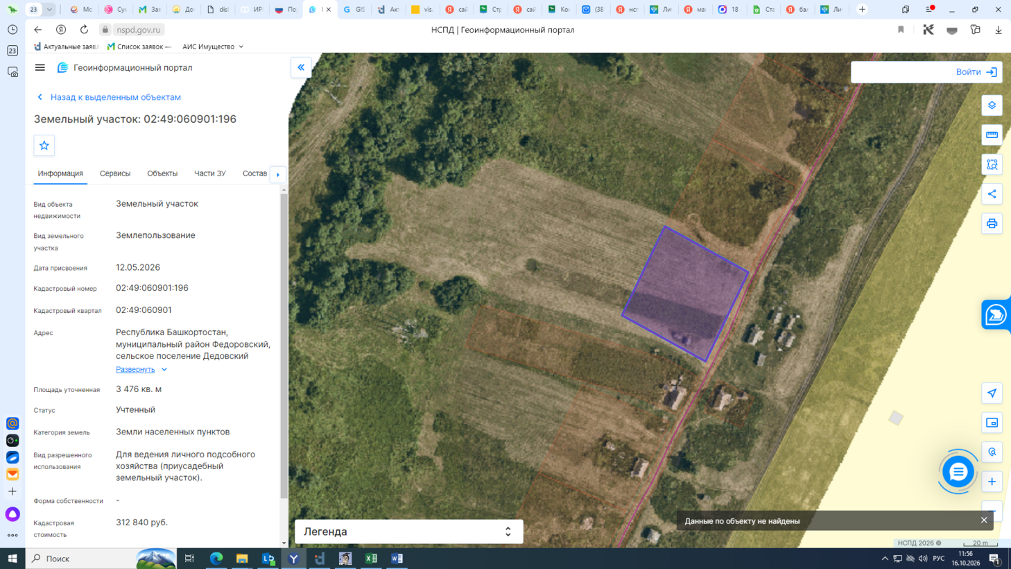Collapse the side panel with double chevron
The image size is (1011, 569).
point(301,67)
